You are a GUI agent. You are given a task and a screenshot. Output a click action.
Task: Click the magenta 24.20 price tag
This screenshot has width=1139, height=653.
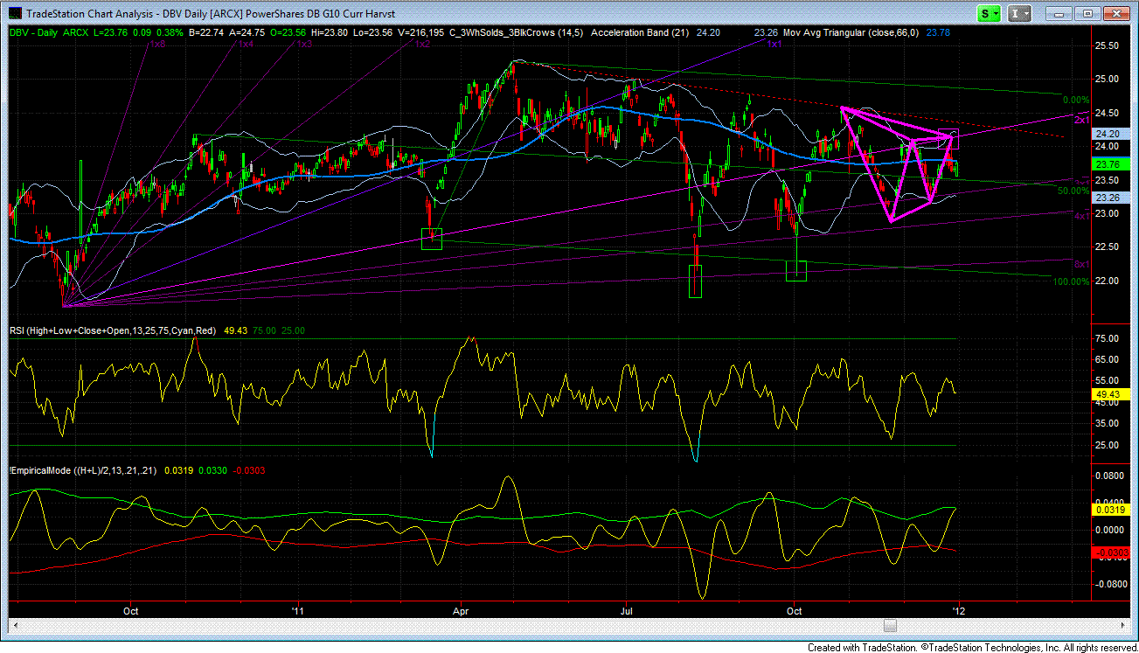[1110, 134]
